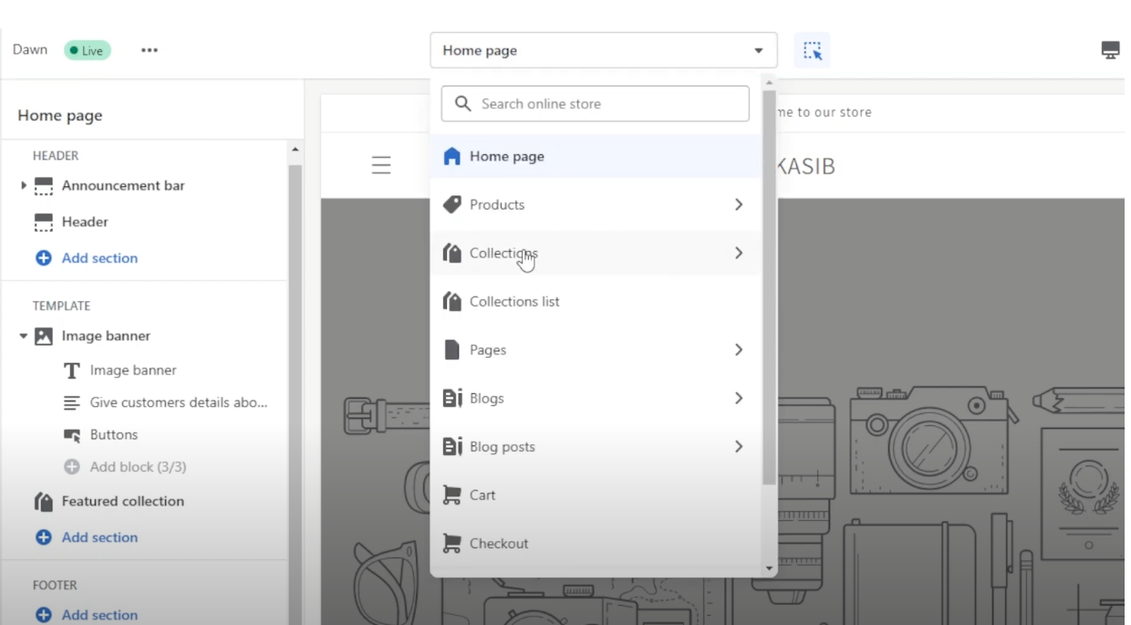Toggle the section inspector selector icon

click(x=812, y=50)
